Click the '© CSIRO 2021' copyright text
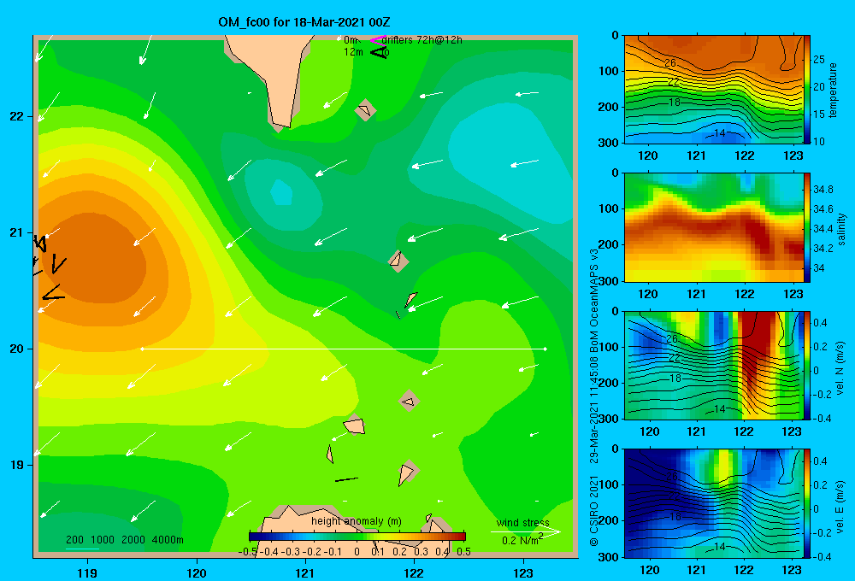The image size is (855, 581). coord(594,510)
